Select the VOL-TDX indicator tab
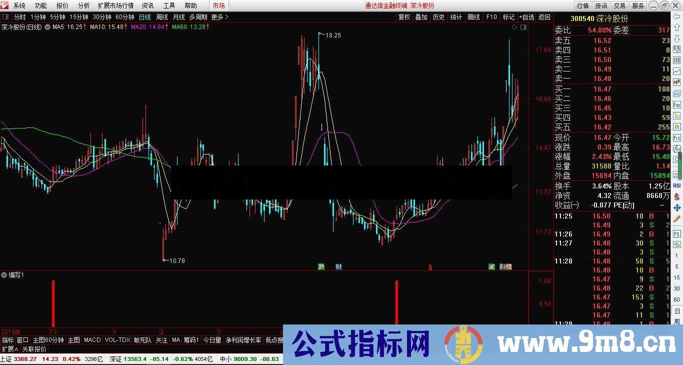The width and height of the screenshot is (683, 365). pos(117,340)
